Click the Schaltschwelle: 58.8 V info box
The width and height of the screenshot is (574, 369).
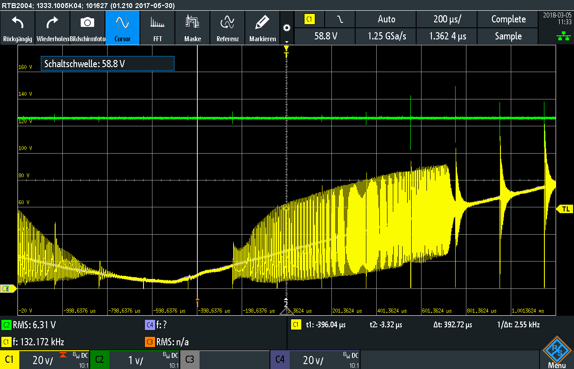pos(107,64)
